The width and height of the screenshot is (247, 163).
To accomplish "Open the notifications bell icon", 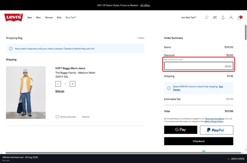I will [223, 18].
